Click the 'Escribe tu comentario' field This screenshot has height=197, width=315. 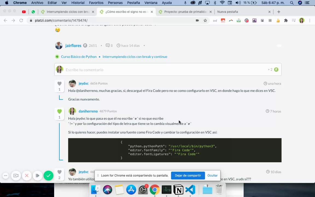(x=168, y=69)
